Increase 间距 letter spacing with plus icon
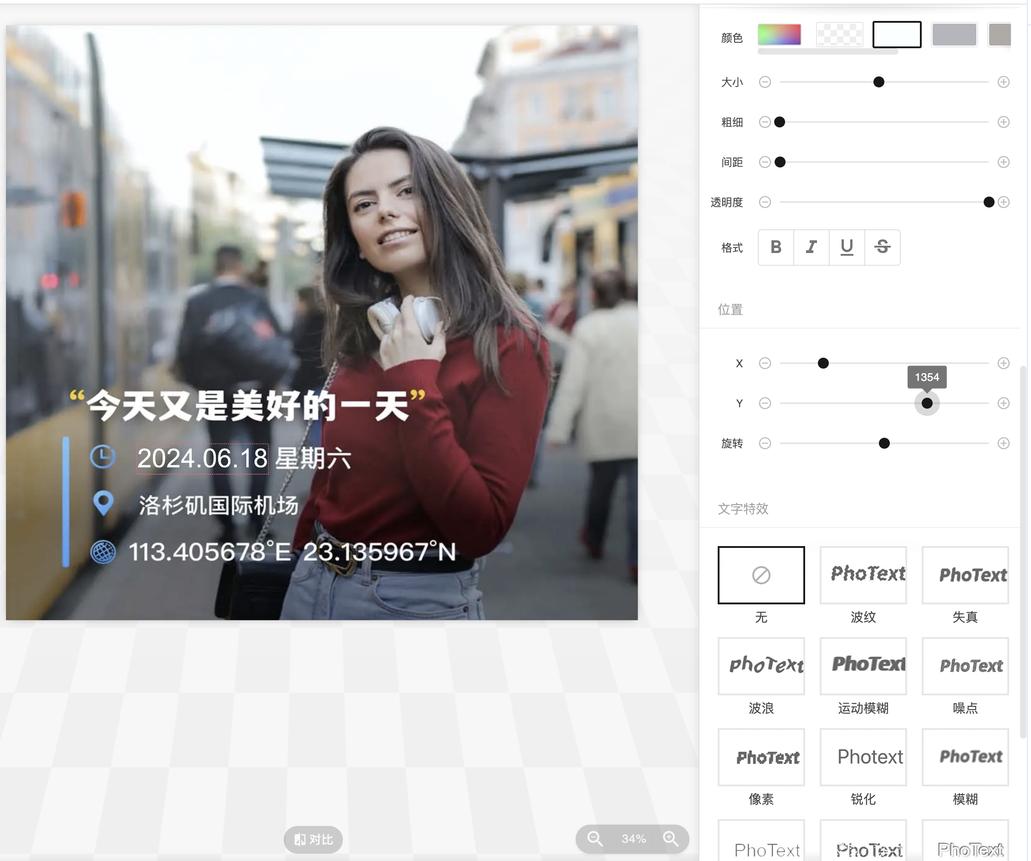 [x=1004, y=162]
